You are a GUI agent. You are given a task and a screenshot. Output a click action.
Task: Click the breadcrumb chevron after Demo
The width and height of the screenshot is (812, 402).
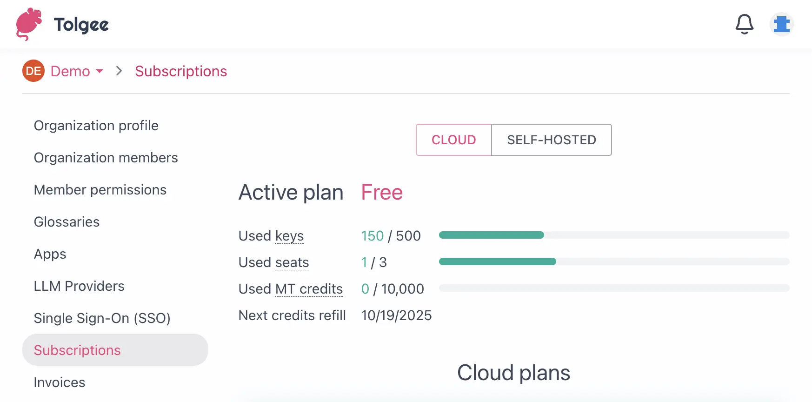[x=119, y=71]
